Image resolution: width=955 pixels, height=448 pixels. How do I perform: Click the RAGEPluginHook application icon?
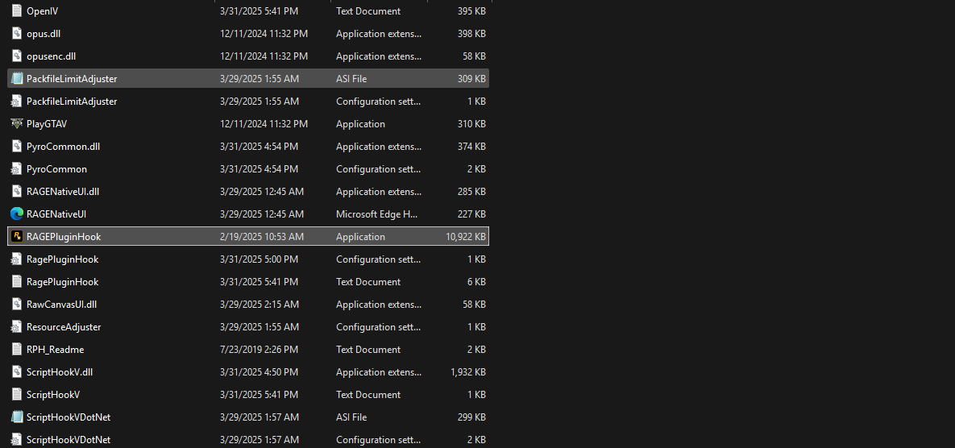(17, 237)
